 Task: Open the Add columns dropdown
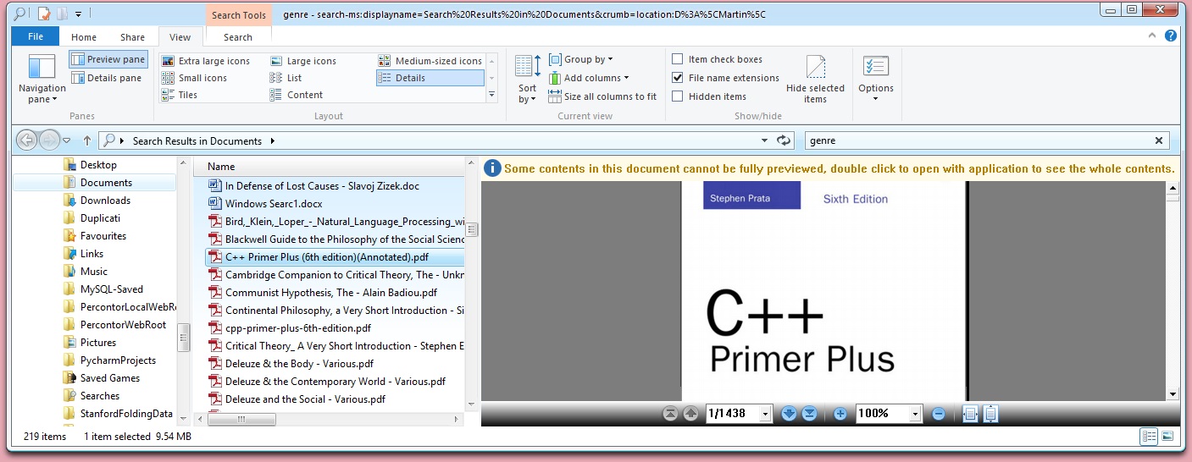coord(590,78)
